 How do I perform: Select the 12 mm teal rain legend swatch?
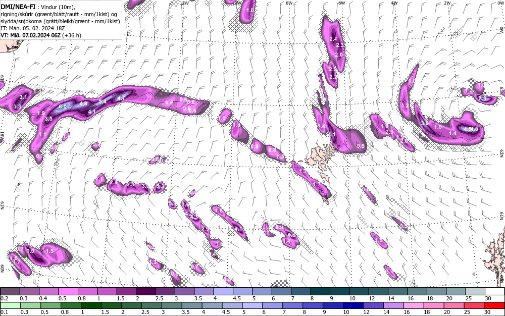click(378, 292)
